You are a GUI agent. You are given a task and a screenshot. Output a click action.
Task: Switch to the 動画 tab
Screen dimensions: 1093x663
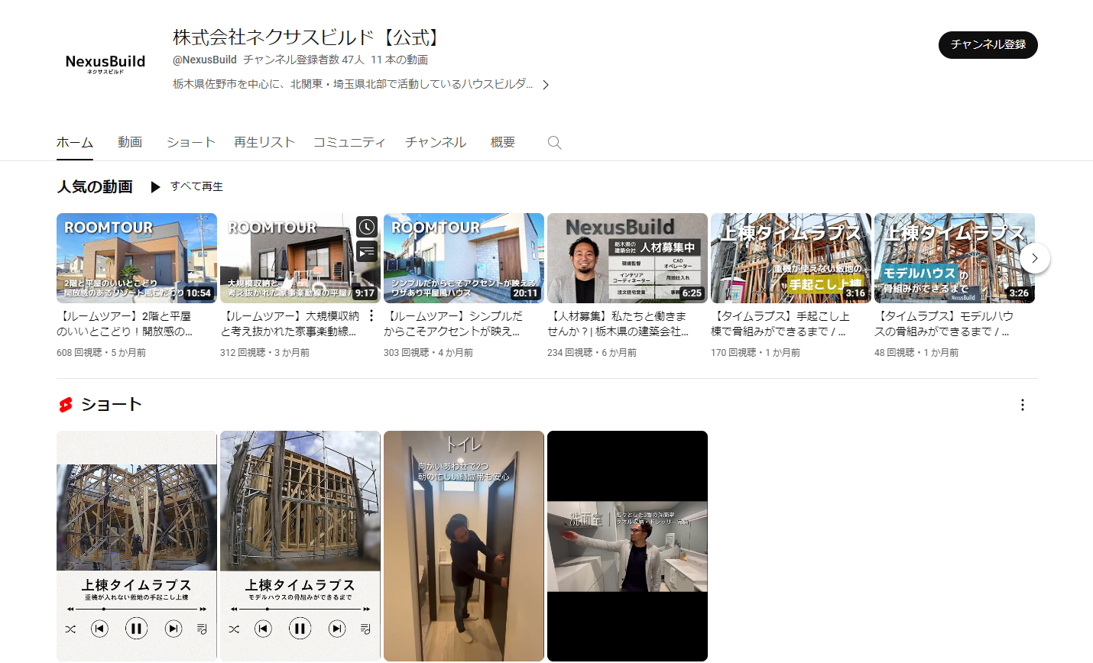coord(130,143)
